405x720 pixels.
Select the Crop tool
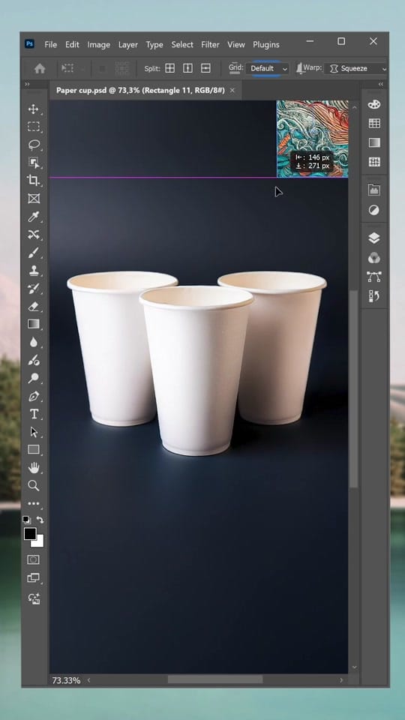(x=33, y=181)
